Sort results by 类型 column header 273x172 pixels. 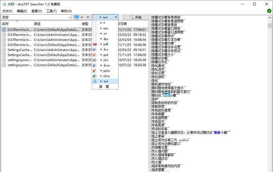tap(86, 23)
